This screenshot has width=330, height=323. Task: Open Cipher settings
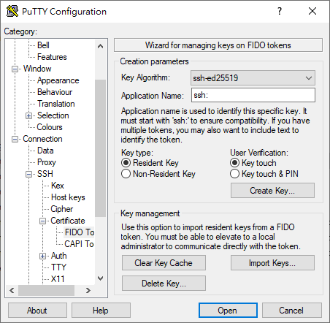62,209
